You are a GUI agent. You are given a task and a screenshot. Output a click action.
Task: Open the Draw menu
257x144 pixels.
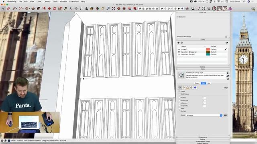tap(39, 2)
